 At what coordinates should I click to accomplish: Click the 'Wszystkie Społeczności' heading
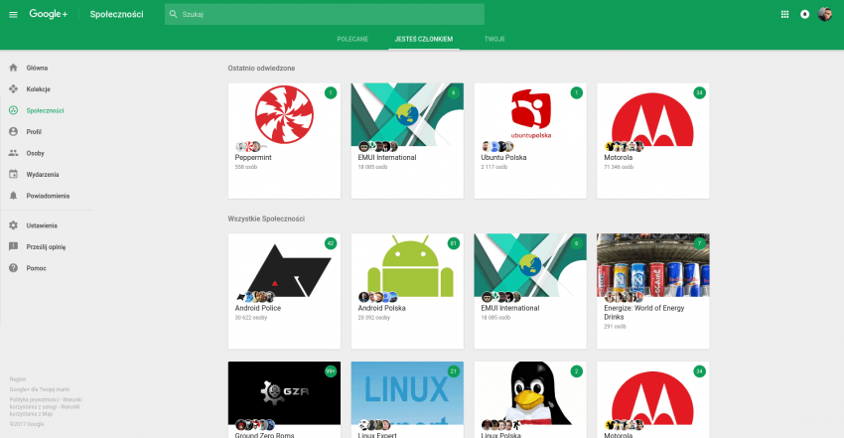[266, 219]
